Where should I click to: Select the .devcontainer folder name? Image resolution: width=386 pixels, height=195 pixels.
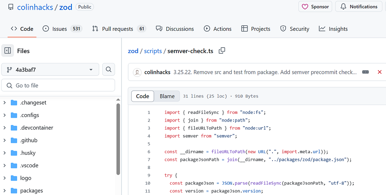(37, 128)
